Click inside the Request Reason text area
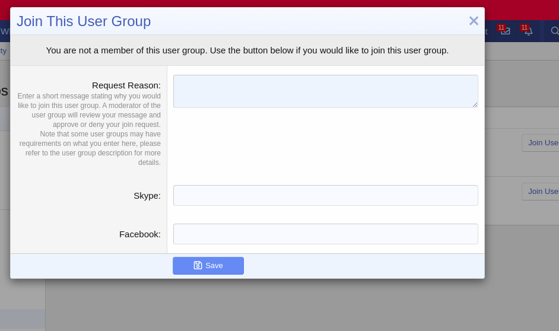559x331 pixels. click(x=325, y=91)
